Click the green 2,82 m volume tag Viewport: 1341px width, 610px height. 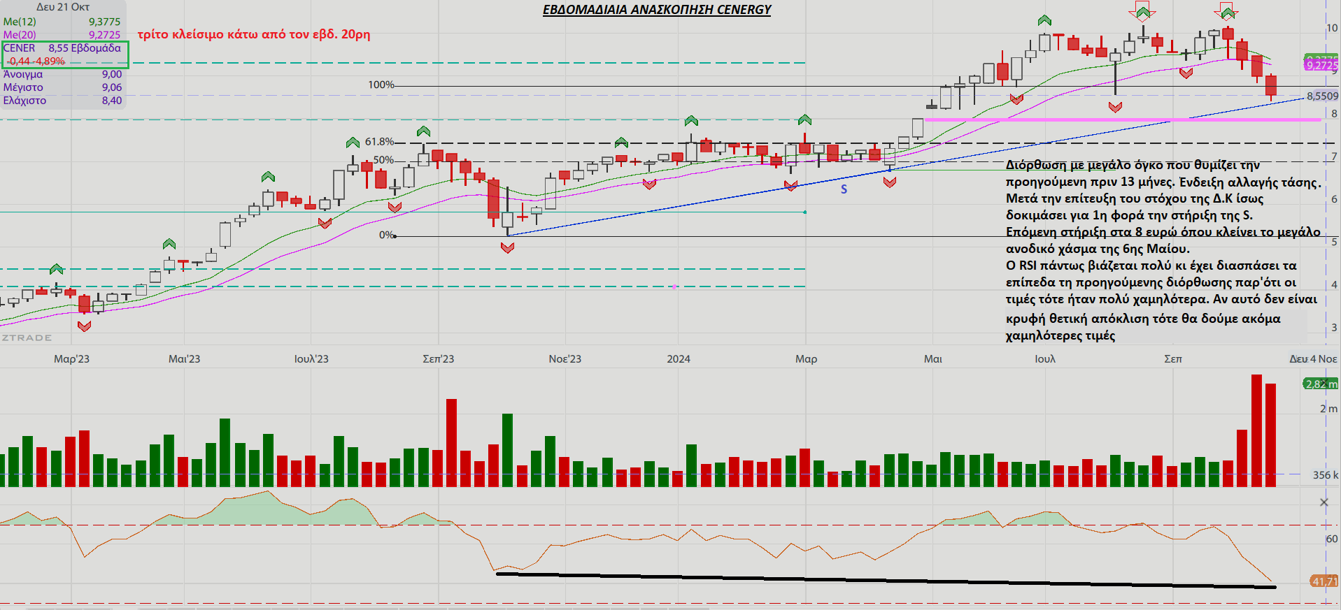(x=1321, y=384)
